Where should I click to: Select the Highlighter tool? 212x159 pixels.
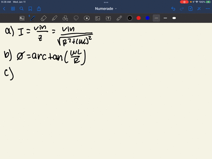54,18
